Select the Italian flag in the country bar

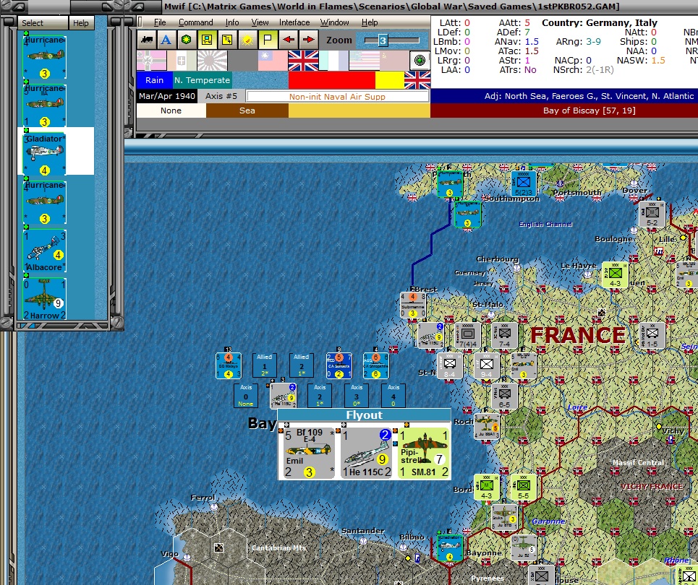182,61
